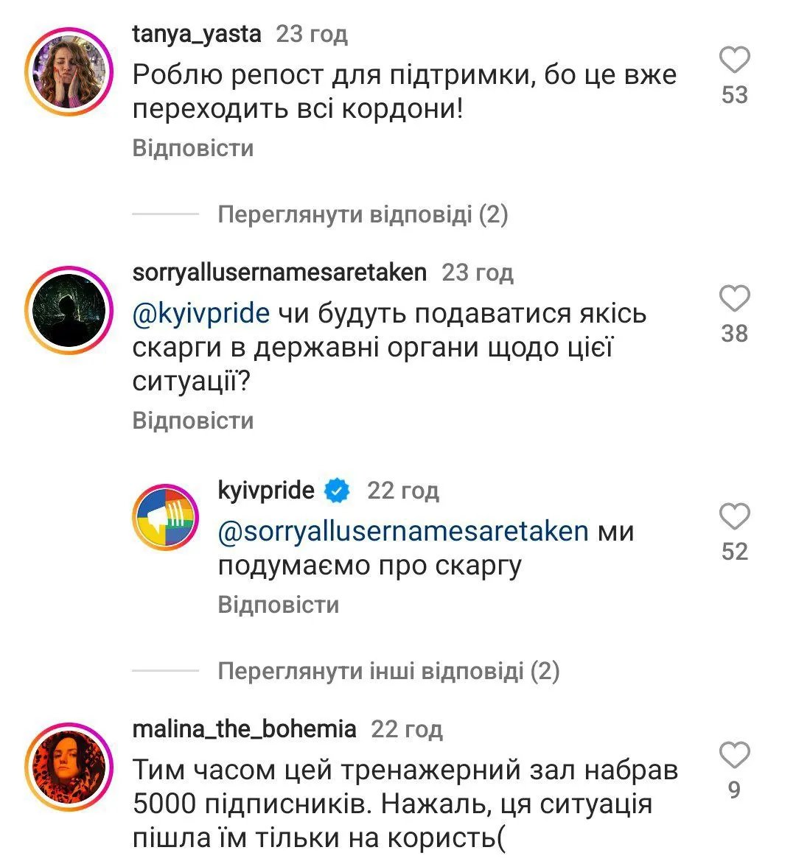
Task: Reply to sorryallusernamesaretaken's comment
Action: (x=193, y=421)
